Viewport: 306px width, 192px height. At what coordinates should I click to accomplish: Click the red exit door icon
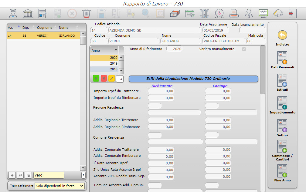(x=292, y=14)
